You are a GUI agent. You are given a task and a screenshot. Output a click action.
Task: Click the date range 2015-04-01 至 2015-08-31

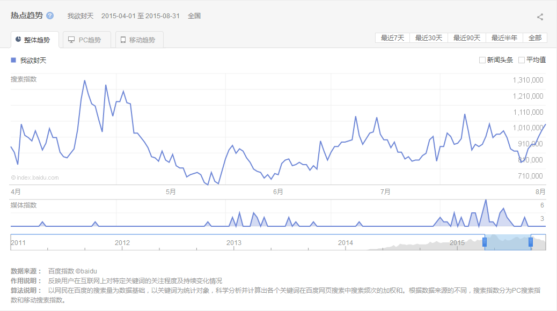pos(140,16)
